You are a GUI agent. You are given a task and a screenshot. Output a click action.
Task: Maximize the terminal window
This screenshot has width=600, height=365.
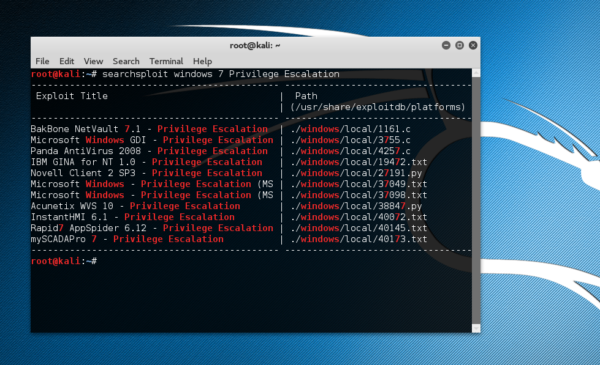point(460,45)
